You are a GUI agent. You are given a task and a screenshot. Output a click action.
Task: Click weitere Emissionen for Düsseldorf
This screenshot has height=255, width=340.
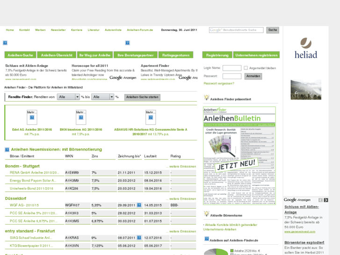(182, 199)
